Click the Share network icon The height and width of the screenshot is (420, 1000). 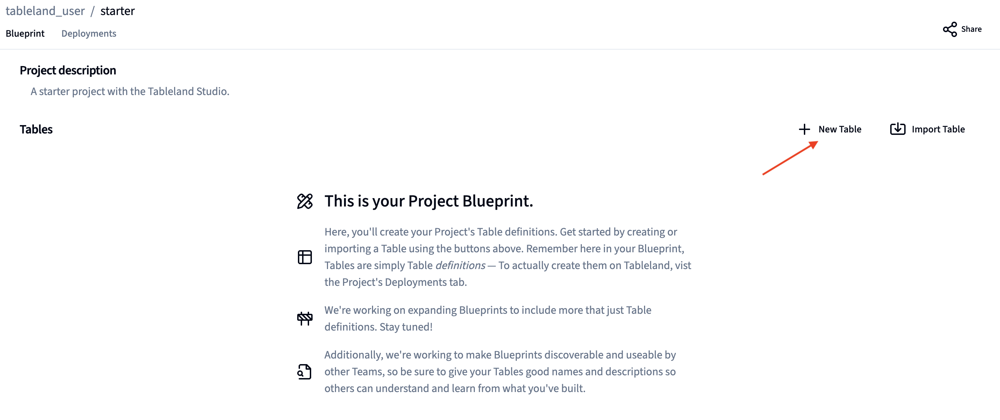950,29
